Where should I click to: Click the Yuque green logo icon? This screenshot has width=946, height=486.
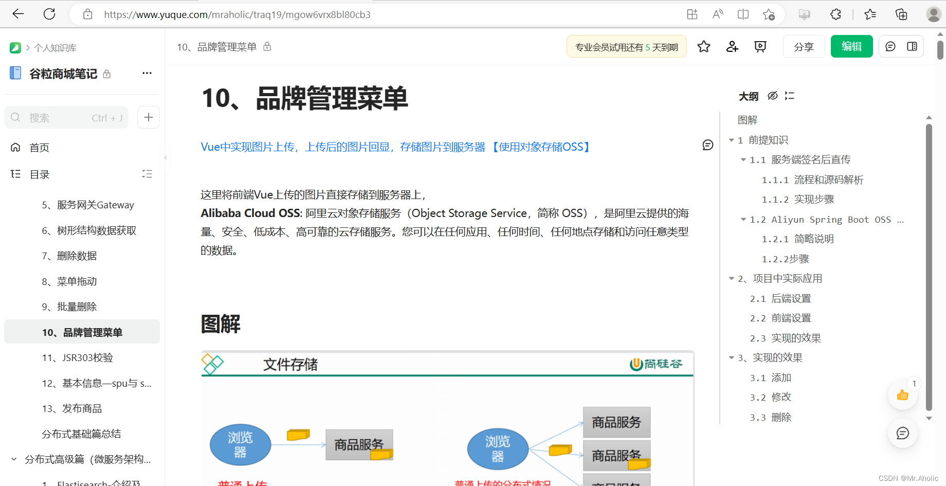click(15, 47)
